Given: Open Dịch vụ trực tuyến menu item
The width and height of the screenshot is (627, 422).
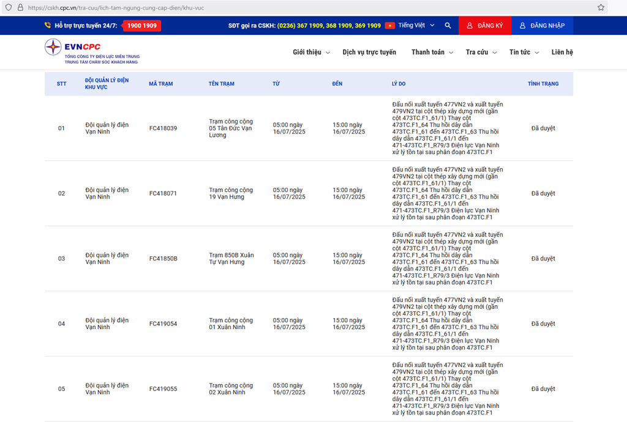Looking at the screenshot, I should click(369, 53).
